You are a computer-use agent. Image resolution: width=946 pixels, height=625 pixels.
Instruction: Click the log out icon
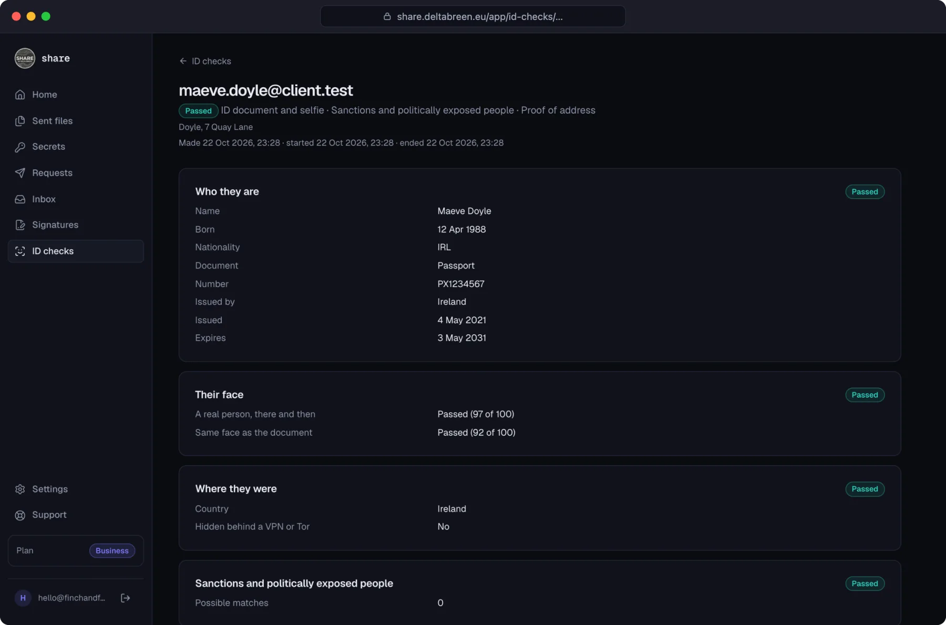[125, 598]
